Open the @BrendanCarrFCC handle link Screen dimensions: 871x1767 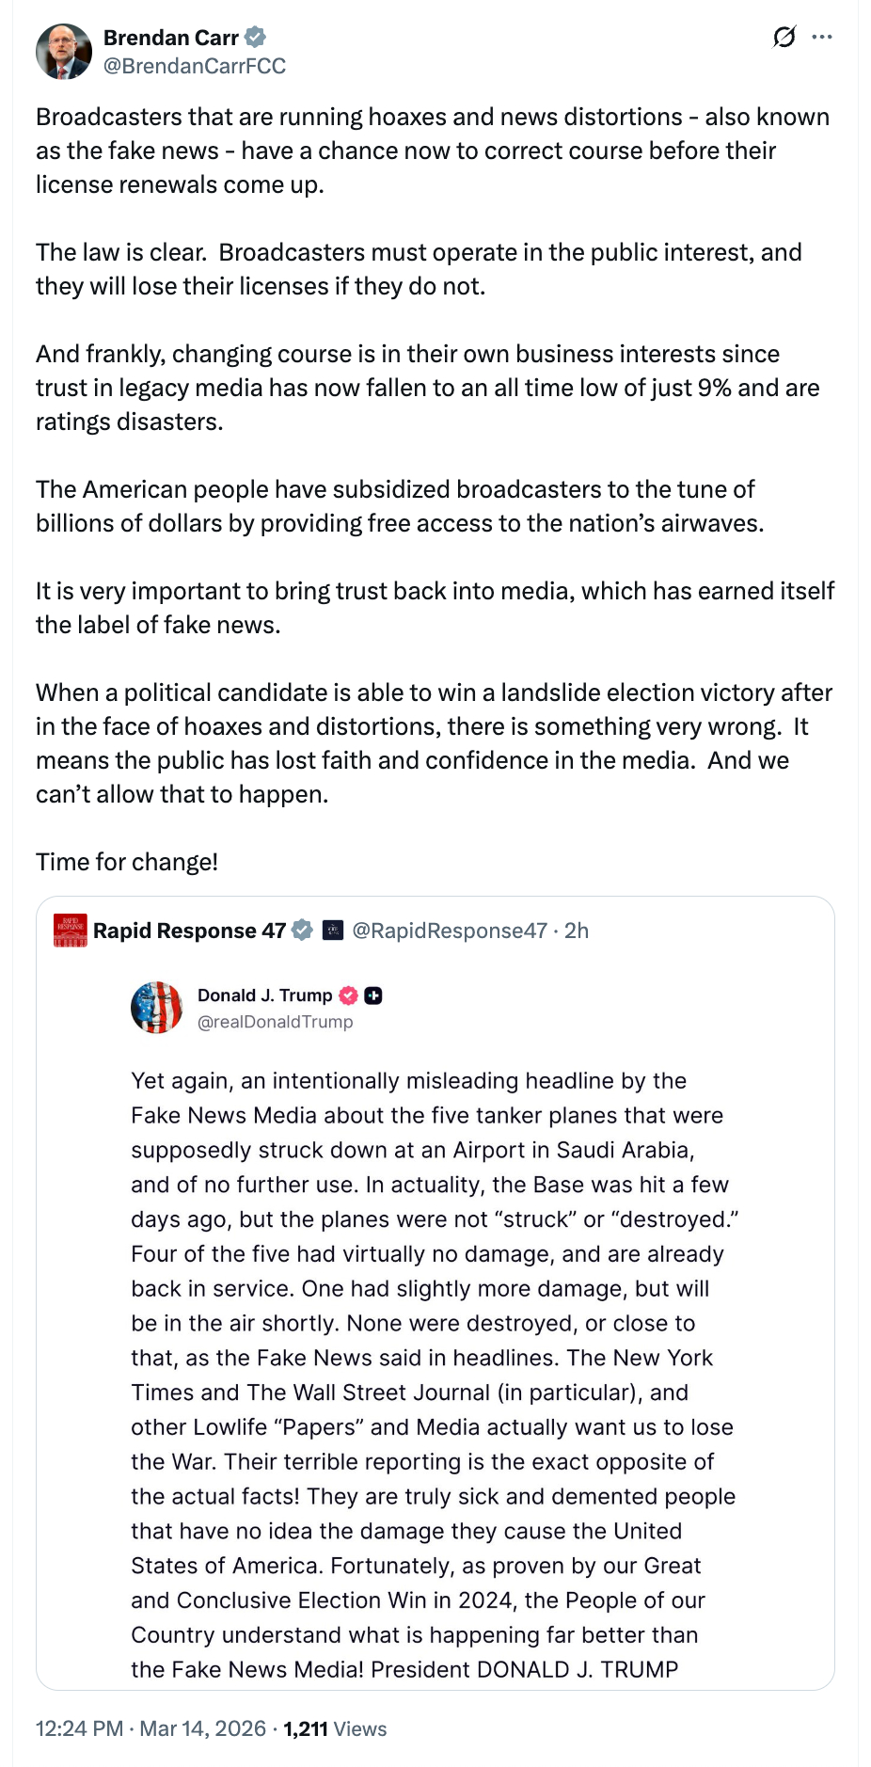[x=195, y=66]
